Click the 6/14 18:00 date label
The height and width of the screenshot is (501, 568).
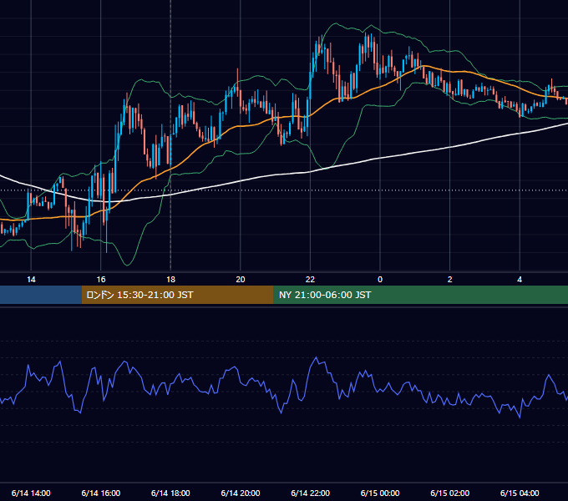[x=170, y=493]
